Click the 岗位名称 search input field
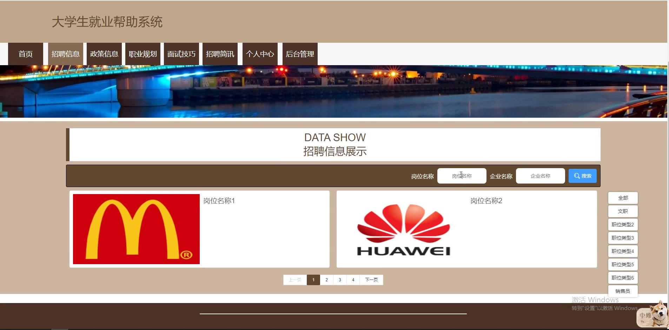This screenshot has width=669, height=330. point(462,176)
